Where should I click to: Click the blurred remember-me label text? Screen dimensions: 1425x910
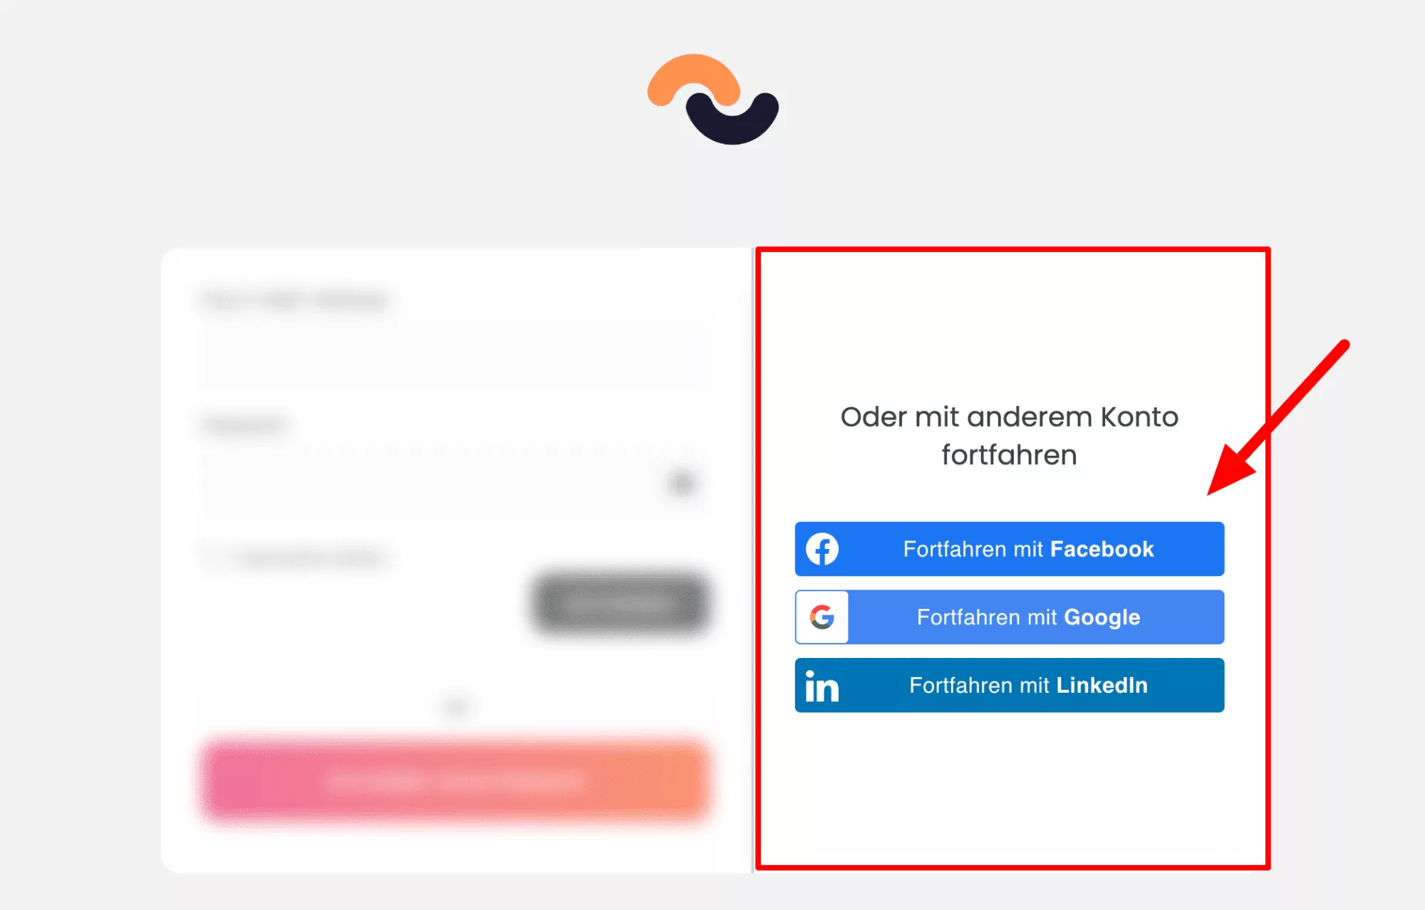[x=311, y=557]
